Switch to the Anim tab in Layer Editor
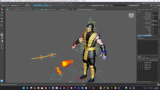The height and width of the screenshot is (90, 160). pos(144,57)
